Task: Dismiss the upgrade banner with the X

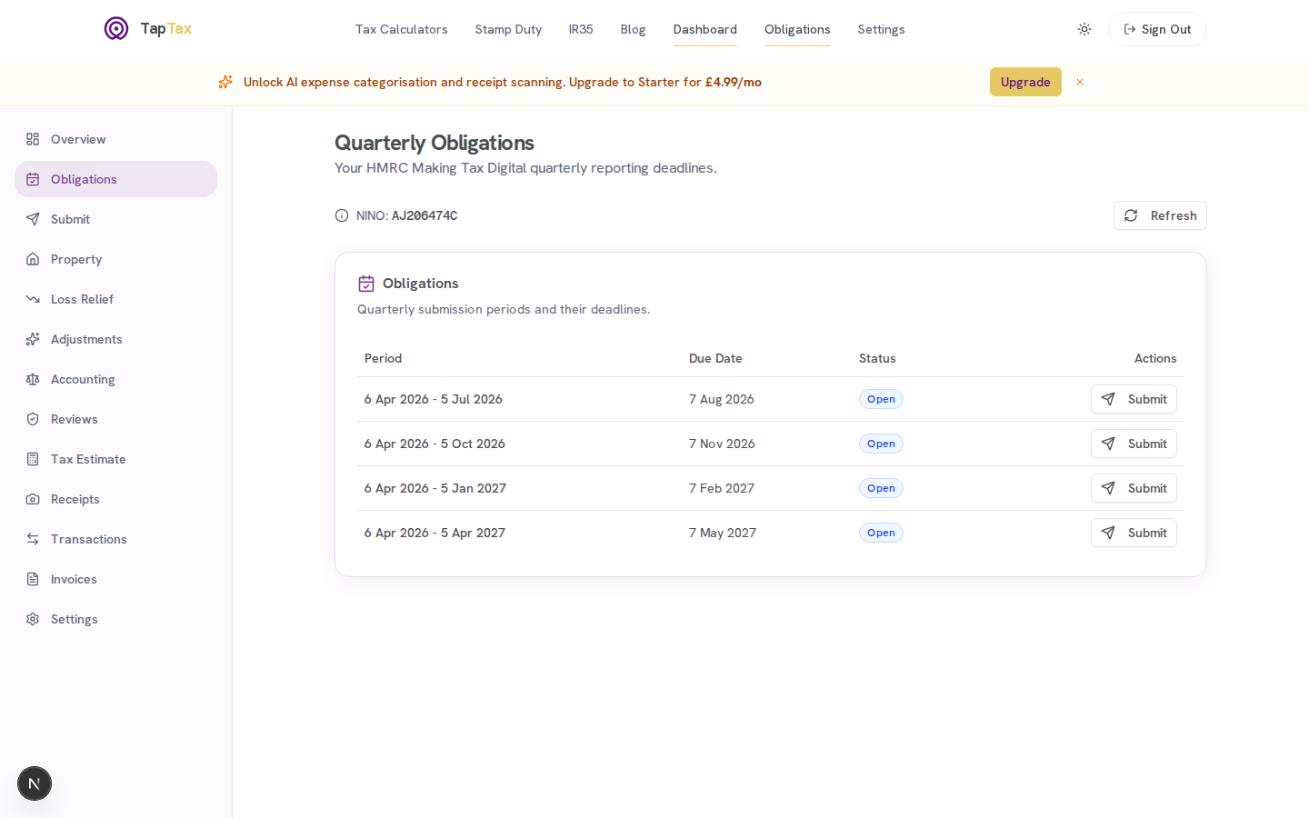Action: (1080, 82)
